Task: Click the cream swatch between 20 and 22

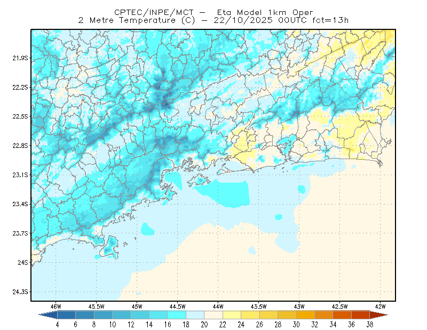Action: point(213,315)
